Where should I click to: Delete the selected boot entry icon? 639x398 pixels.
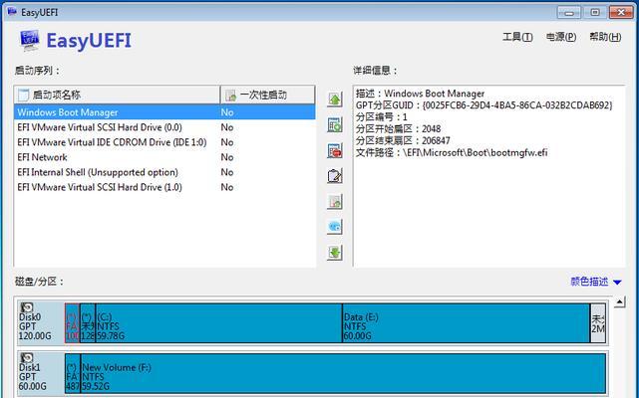335,150
